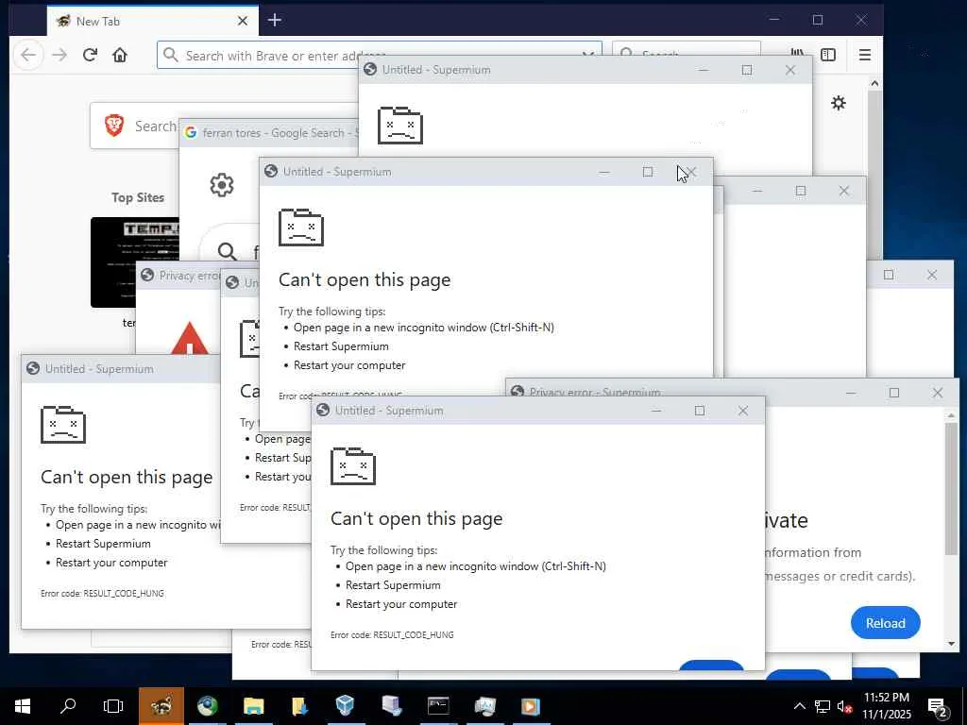
Task: Reload the New Tab page via toolbar
Action: 90,56
